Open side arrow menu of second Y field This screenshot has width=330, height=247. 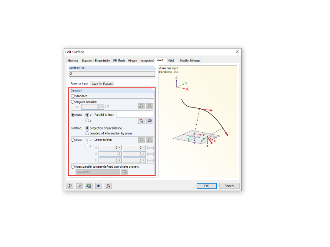pyautogui.click(x=144, y=154)
